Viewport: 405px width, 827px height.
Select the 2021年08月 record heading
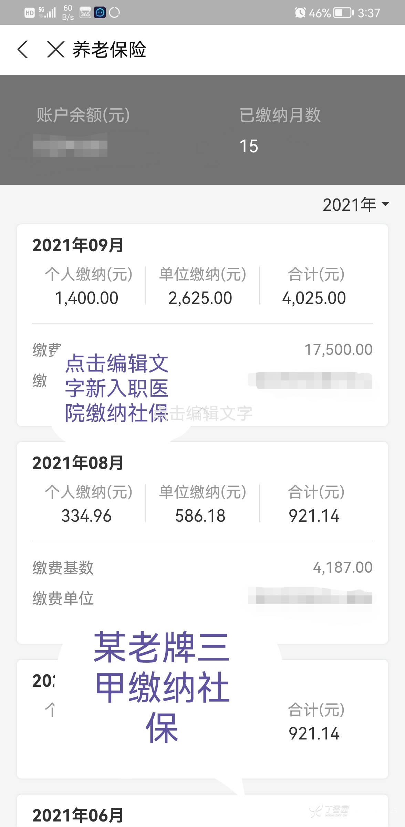(78, 463)
